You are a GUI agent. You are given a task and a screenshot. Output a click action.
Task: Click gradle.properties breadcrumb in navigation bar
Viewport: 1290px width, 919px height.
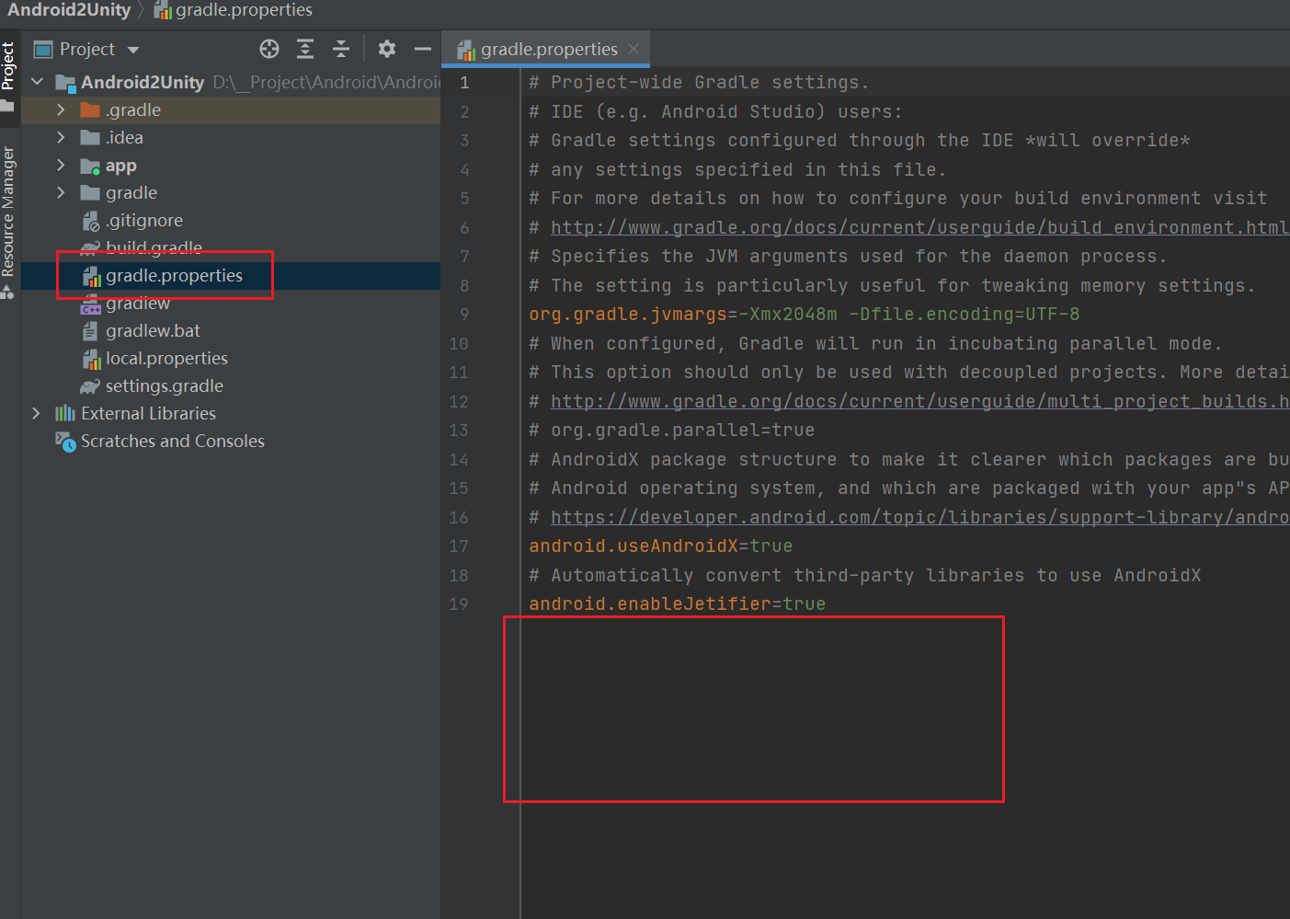234,10
